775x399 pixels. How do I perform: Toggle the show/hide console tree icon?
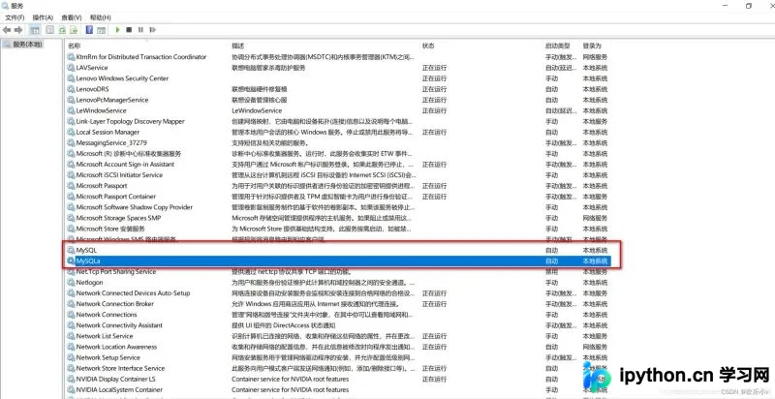pyautogui.click(x=35, y=30)
